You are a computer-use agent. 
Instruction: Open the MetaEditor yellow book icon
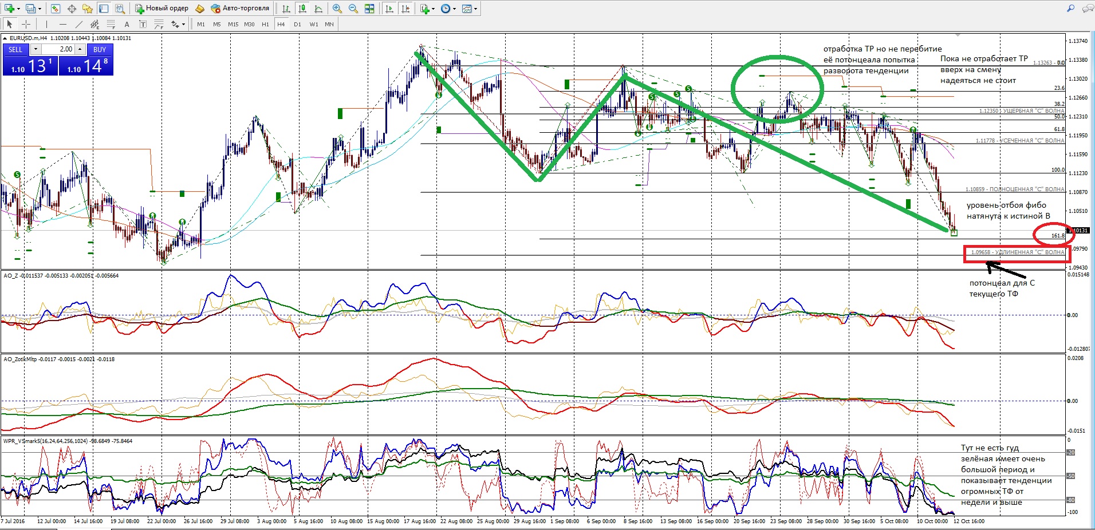point(200,9)
